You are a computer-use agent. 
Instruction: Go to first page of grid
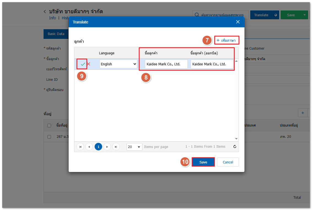coord(80,147)
